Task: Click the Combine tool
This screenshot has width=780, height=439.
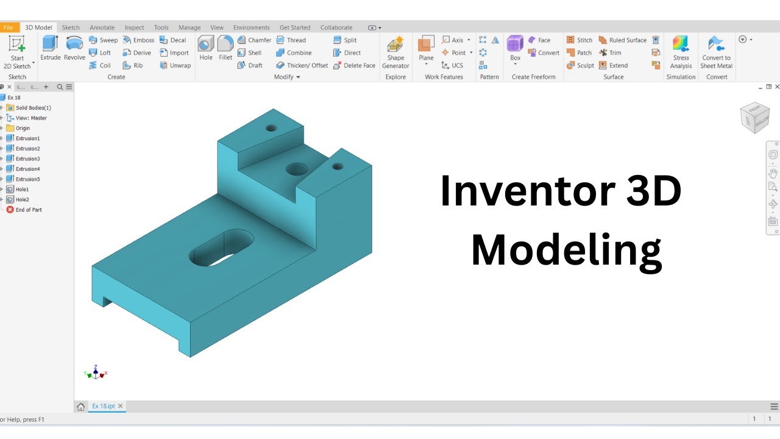Action: click(x=294, y=52)
